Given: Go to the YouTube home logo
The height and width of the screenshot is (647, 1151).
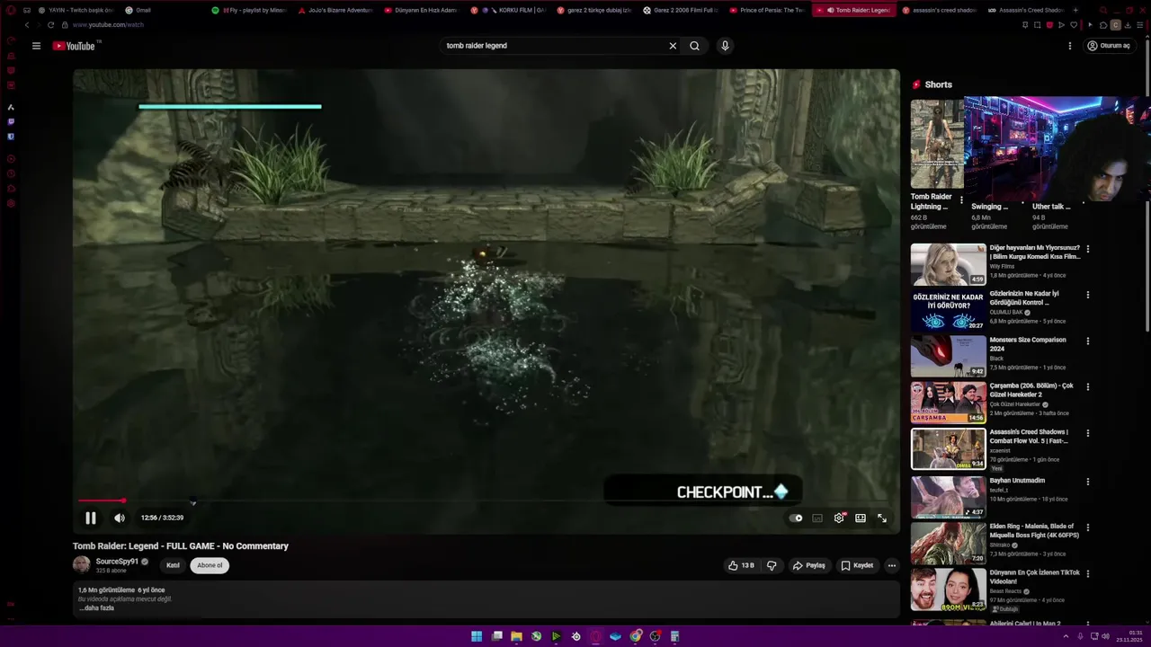Looking at the screenshot, I should (x=76, y=46).
